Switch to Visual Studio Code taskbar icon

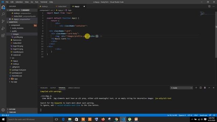click(123, 119)
